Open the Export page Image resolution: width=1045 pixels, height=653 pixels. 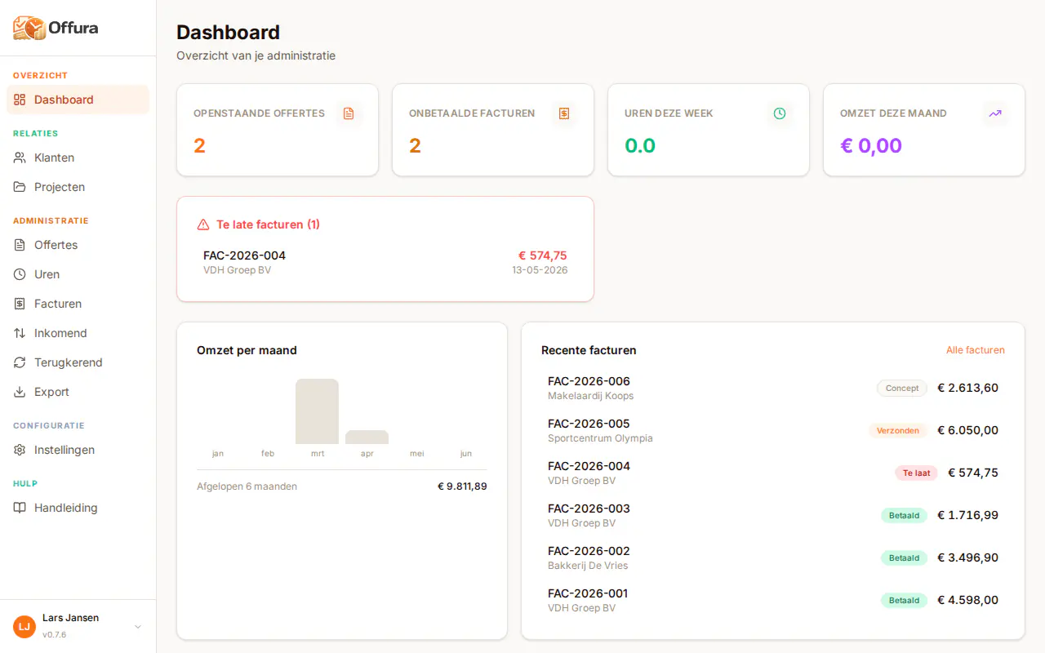(x=78, y=392)
